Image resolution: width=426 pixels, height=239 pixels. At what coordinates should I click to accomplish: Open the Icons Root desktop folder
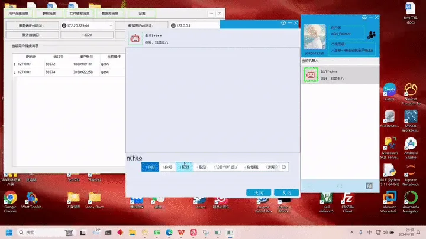pos(94,200)
